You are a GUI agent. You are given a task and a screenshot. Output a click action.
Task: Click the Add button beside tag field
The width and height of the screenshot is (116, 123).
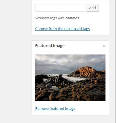[x=92, y=8]
